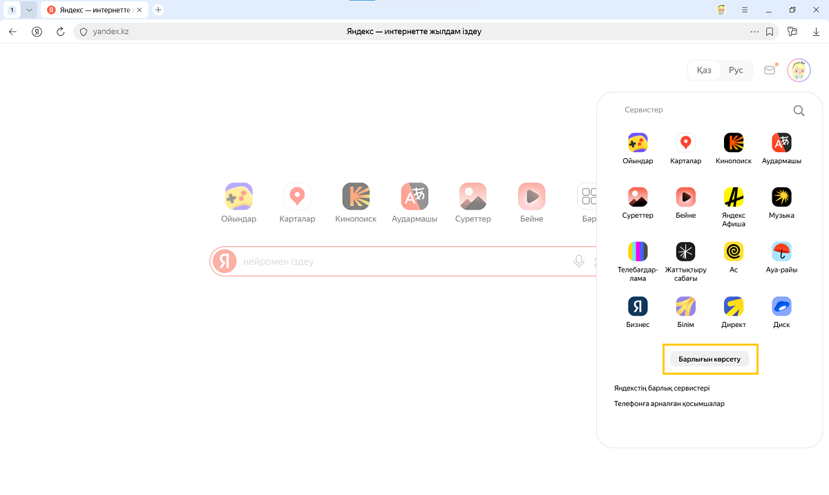829x495 pixels.
Task: Open Суреттер in the Сервистер panel
Action: (x=637, y=203)
